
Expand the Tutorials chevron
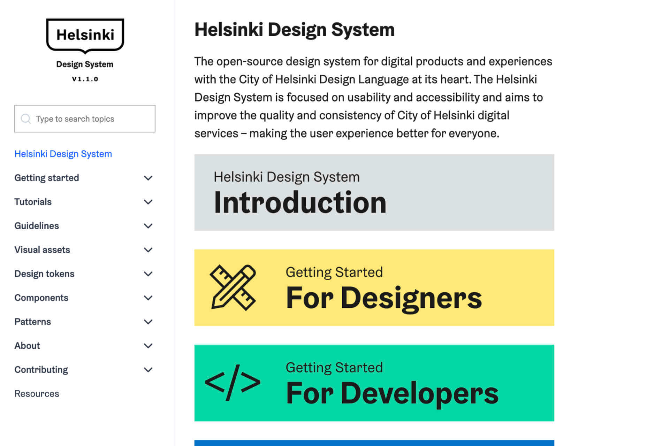148,202
